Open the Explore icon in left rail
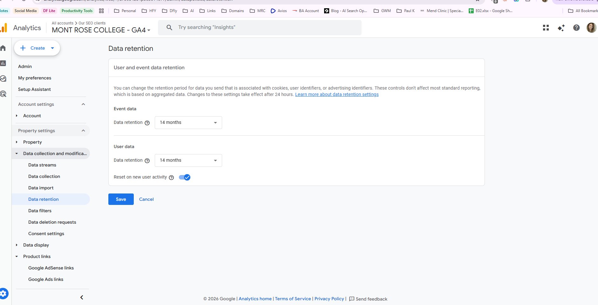This screenshot has width=598, height=305. click(x=3, y=78)
